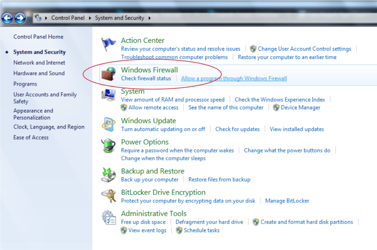This screenshot has width=377, height=250.
Task: Click shield icon beside Change User Account Control
Action: click(x=253, y=49)
